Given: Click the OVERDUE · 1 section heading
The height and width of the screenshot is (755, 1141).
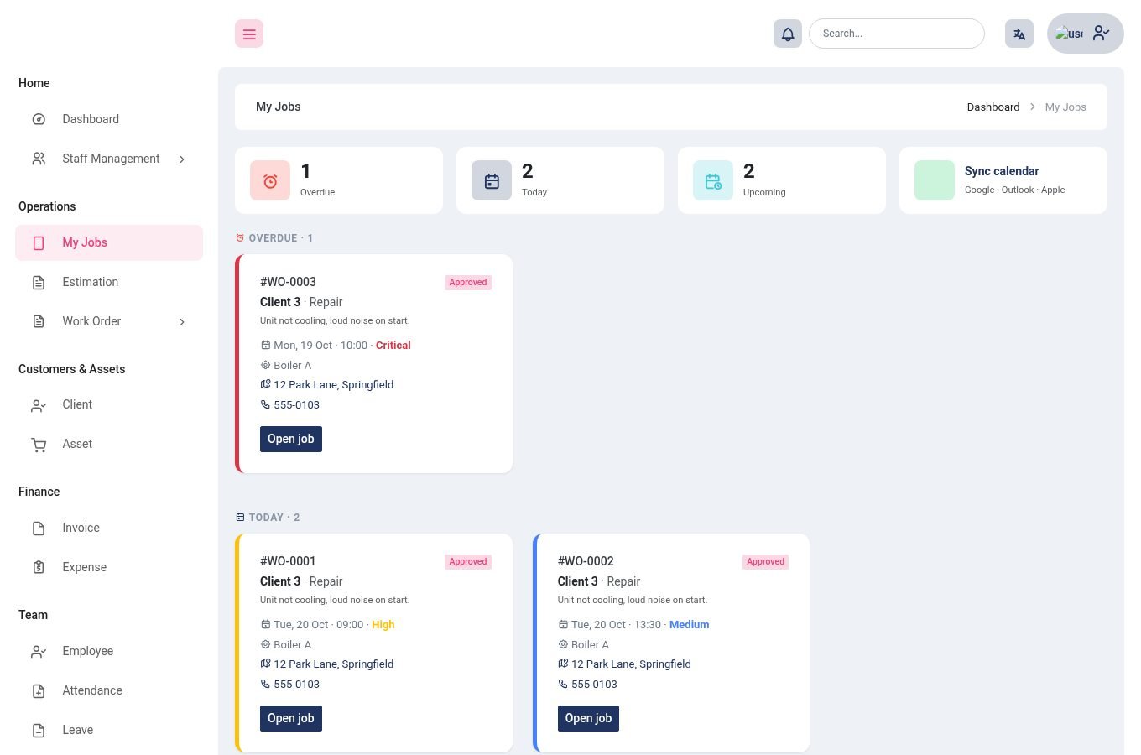Looking at the screenshot, I should coord(274,238).
